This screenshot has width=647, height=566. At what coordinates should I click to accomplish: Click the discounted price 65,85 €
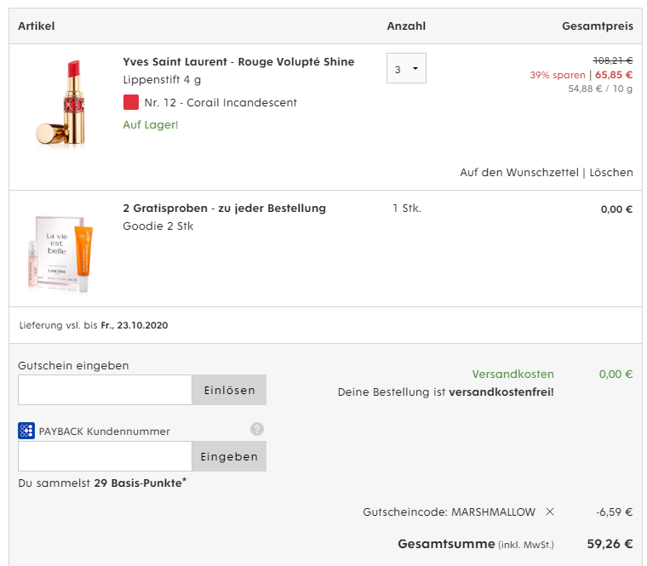pos(614,75)
